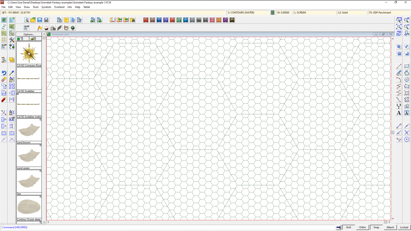Select the Land brown symbol
Image resolution: width=411 pixels, height=231 pixels.
[29, 131]
